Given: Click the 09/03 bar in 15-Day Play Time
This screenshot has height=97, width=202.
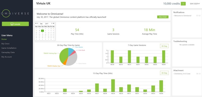Looking at the screenshot, I should click(x=153, y=89).
